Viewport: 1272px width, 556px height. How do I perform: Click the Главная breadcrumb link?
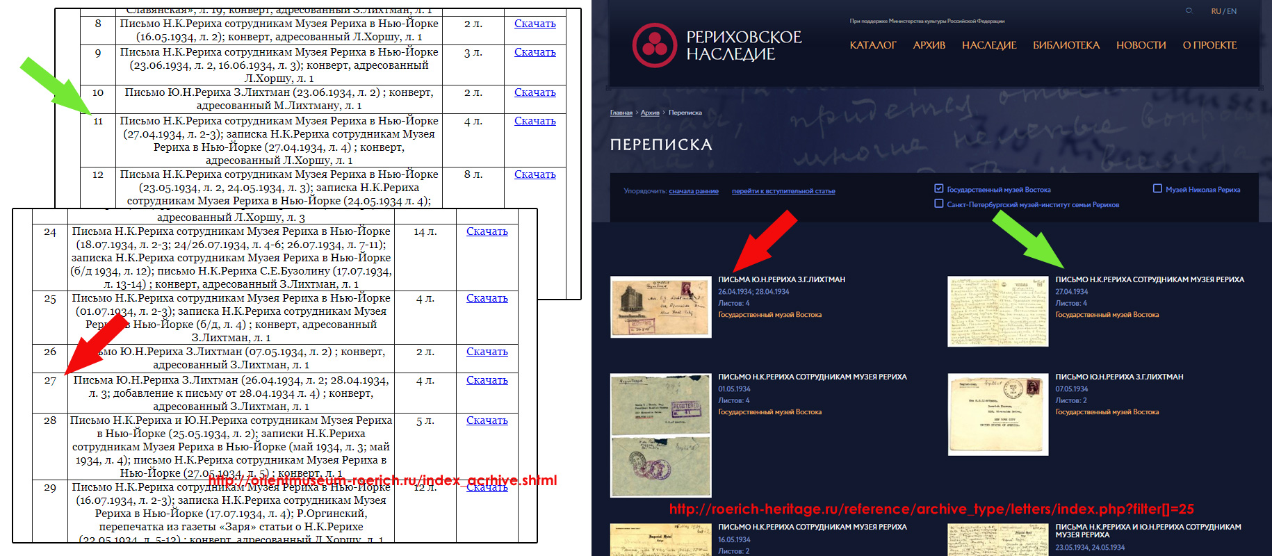[x=621, y=113]
